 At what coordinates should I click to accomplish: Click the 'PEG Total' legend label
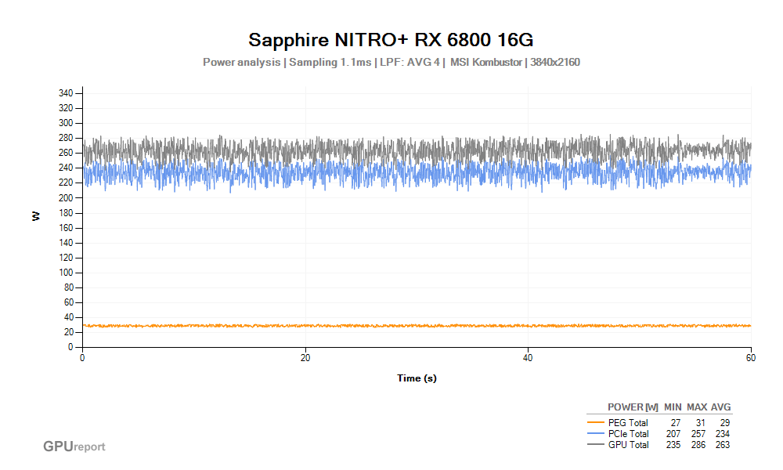(628, 423)
